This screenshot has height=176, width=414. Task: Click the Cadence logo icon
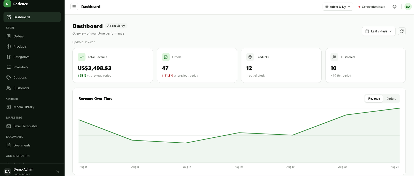(x=7, y=4)
